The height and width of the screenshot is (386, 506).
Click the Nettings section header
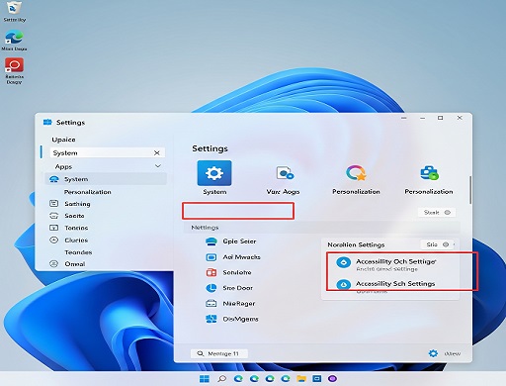click(205, 228)
